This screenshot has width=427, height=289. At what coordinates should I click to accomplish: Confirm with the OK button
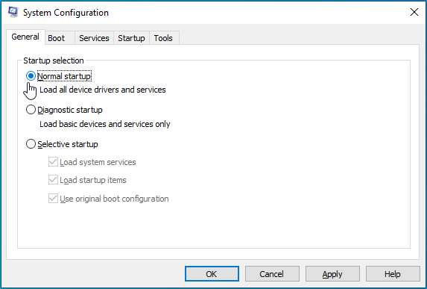pyautogui.click(x=212, y=274)
